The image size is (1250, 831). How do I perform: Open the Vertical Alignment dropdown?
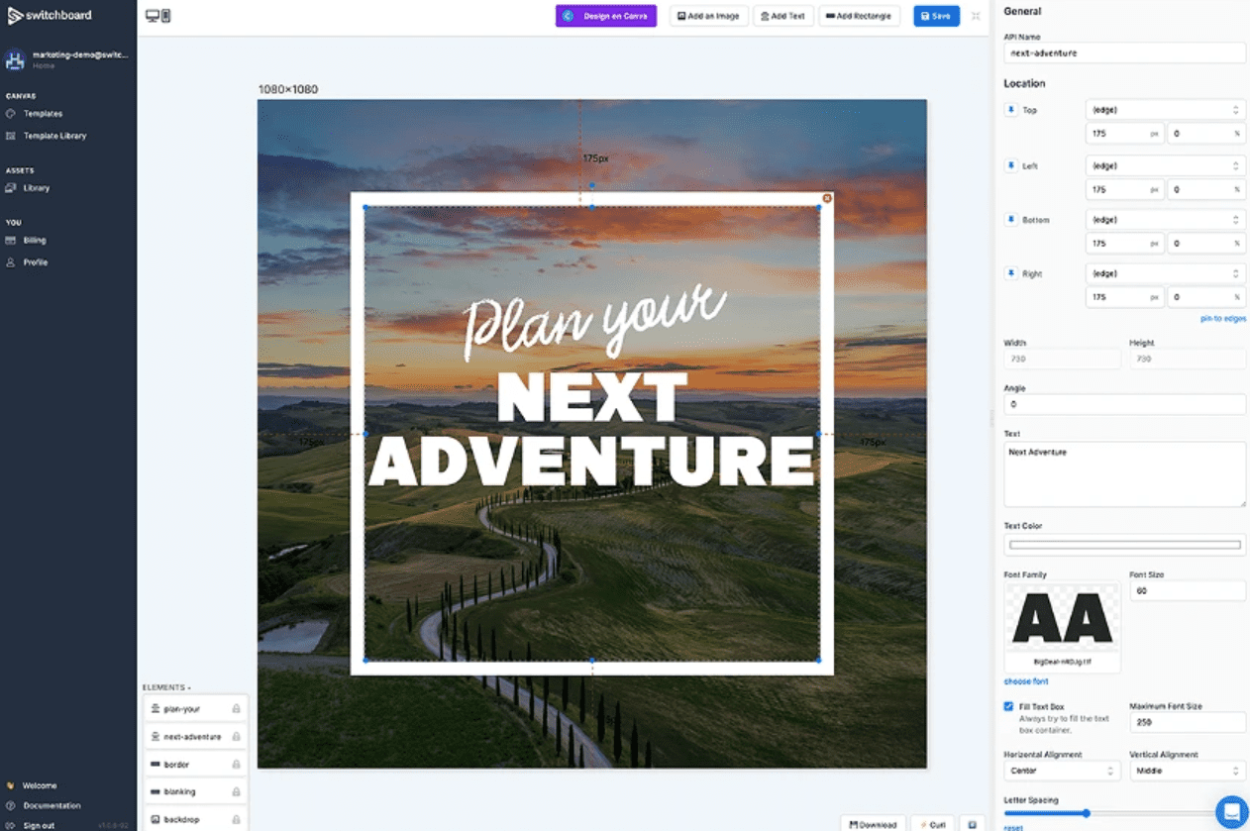pyautogui.click(x=1187, y=771)
